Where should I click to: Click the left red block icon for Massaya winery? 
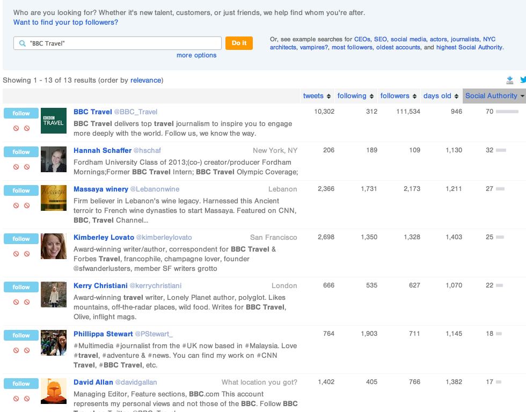[16, 205]
